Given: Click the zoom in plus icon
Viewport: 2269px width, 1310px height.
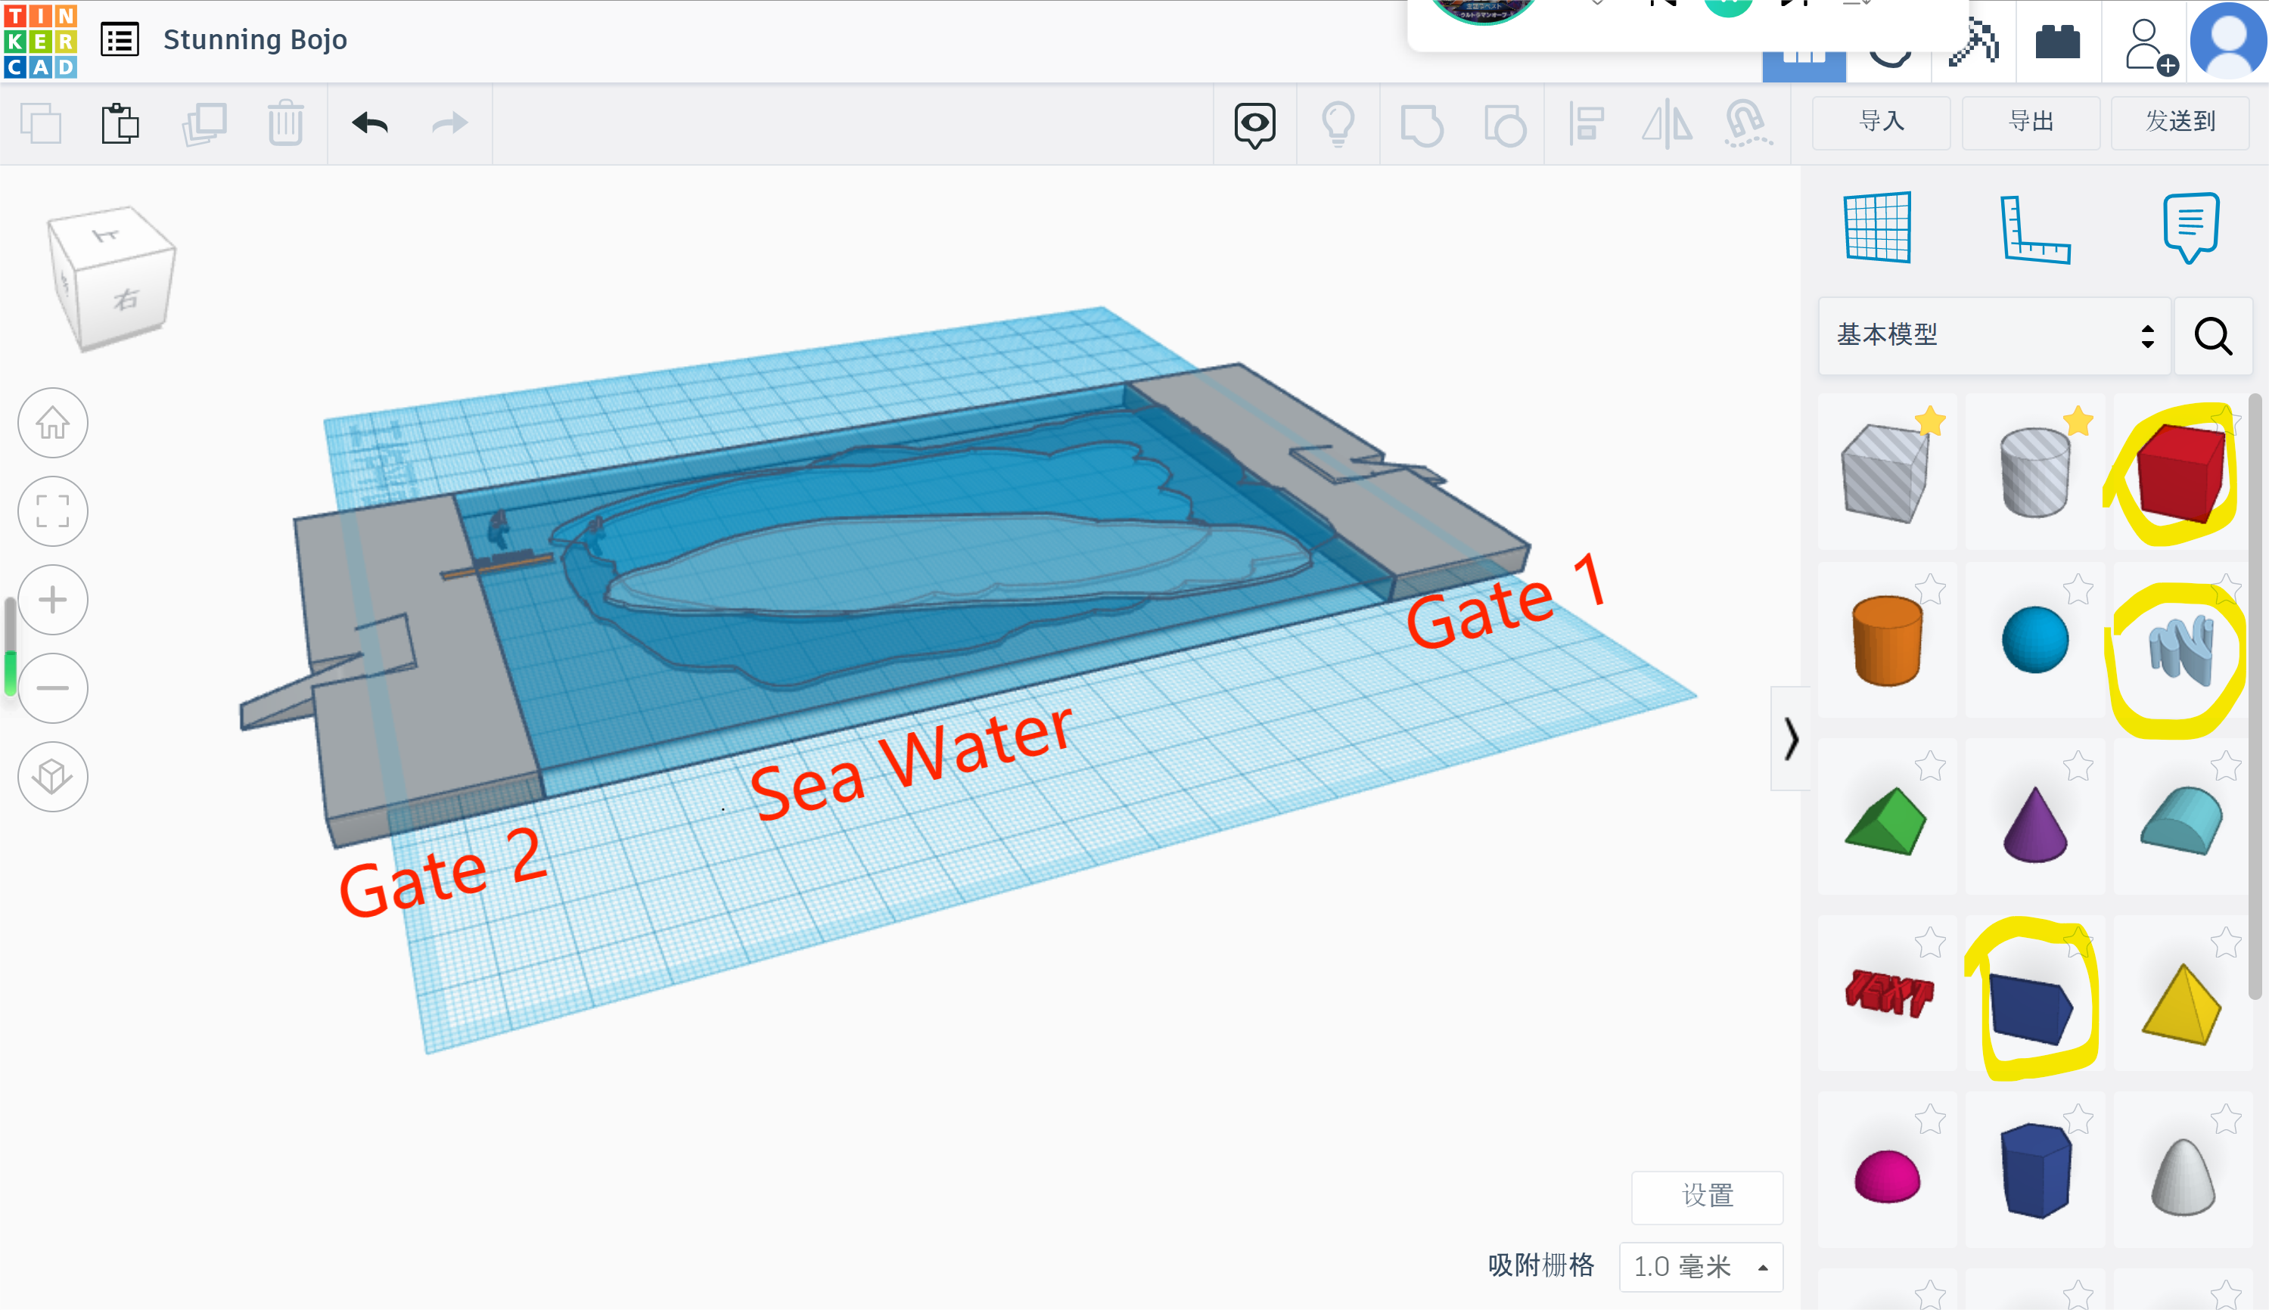Looking at the screenshot, I should [52, 600].
